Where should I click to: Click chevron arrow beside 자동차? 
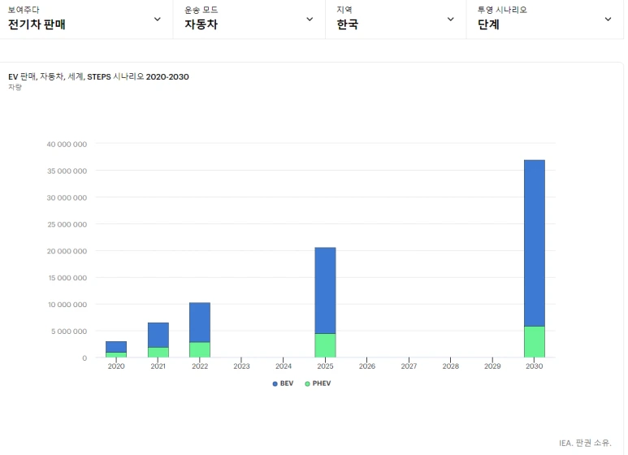(310, 19)
